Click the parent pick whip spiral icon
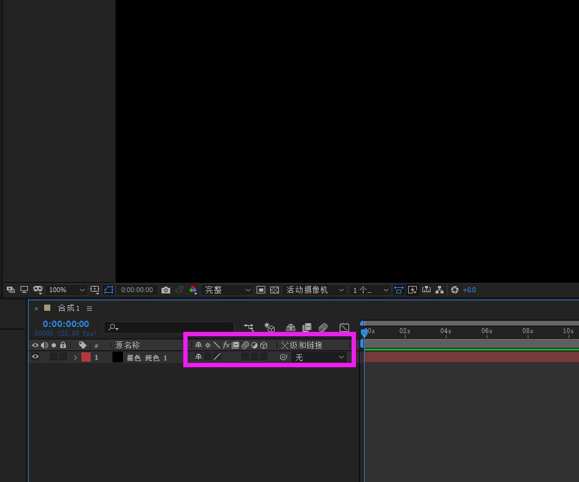 [283, 357]
